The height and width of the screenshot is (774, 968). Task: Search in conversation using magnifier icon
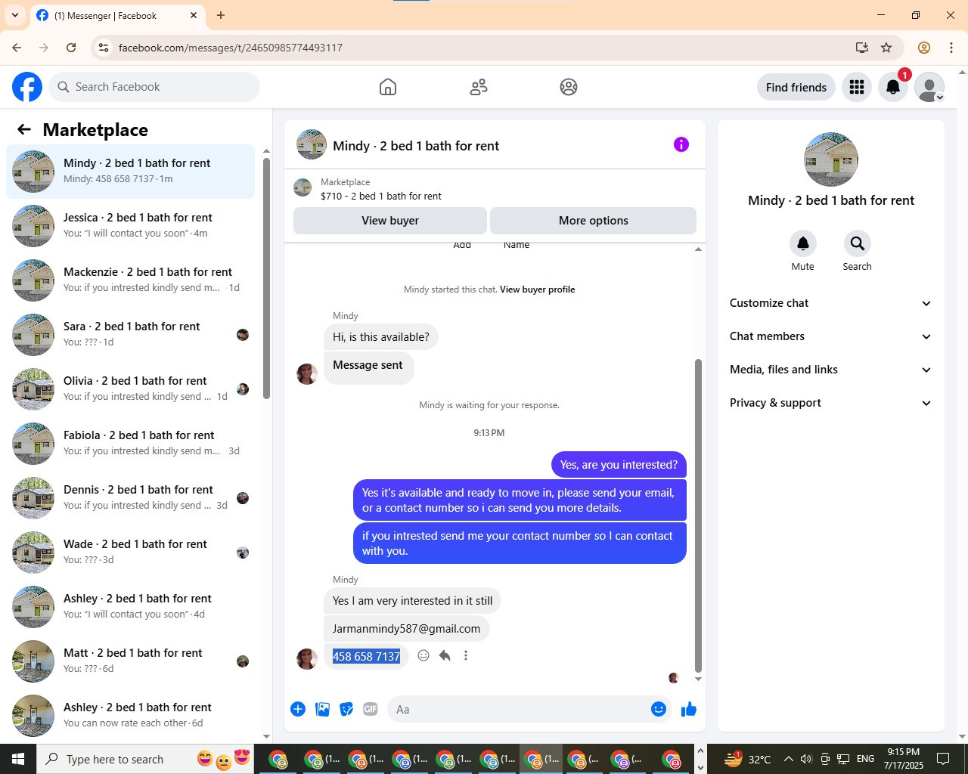pos(857,243)
